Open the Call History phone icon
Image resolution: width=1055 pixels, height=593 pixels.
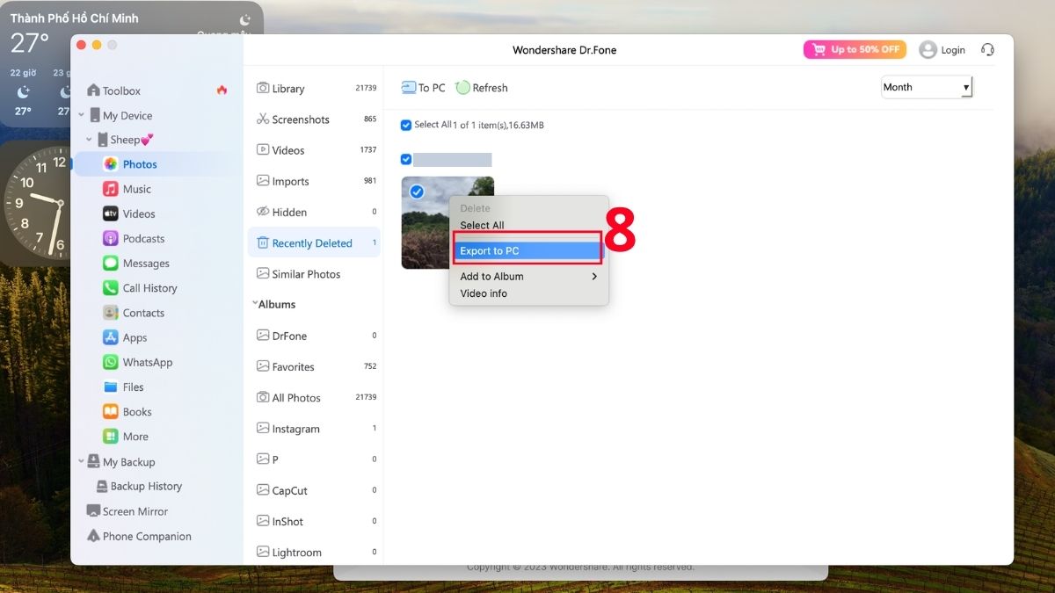[110, 287]
